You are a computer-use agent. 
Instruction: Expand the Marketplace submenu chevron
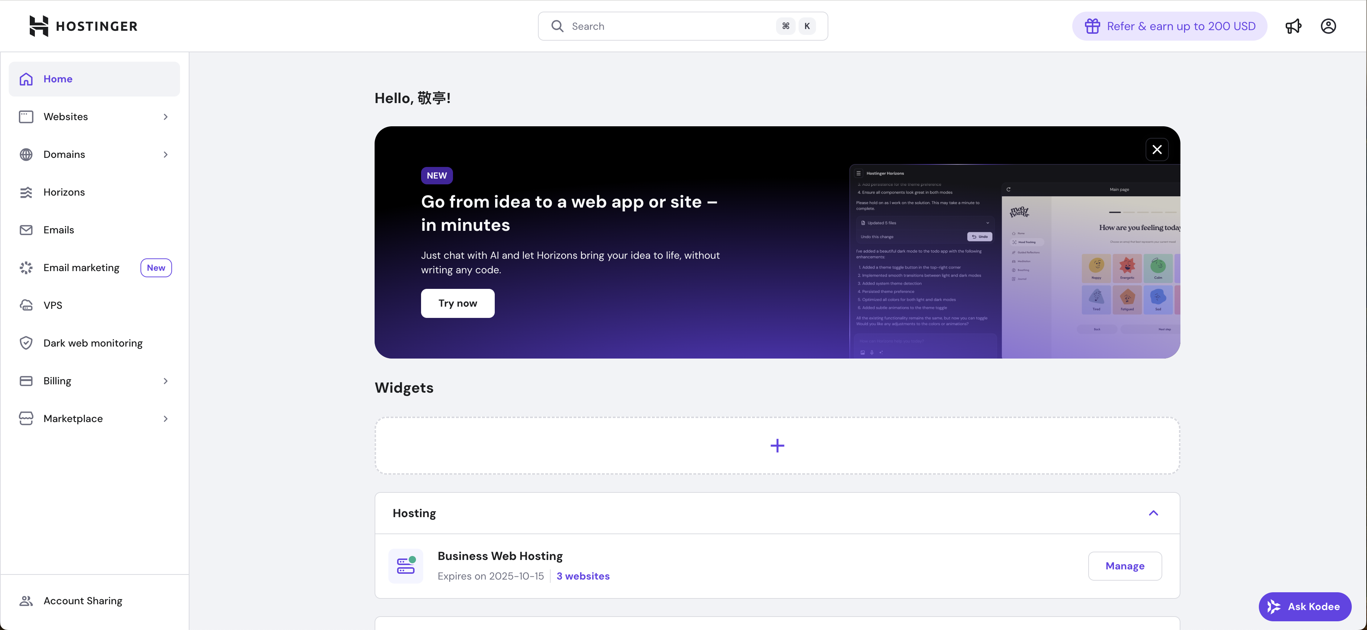tap(166, 418)
